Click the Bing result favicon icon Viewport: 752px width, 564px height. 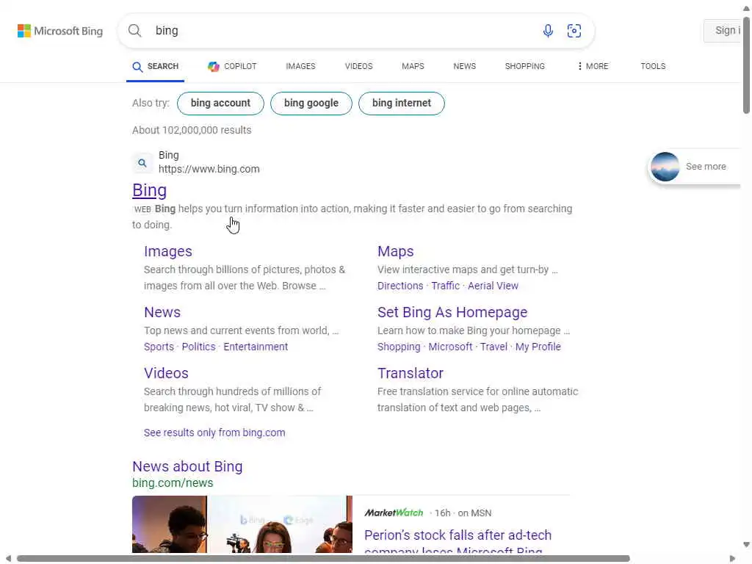[142, 163]
